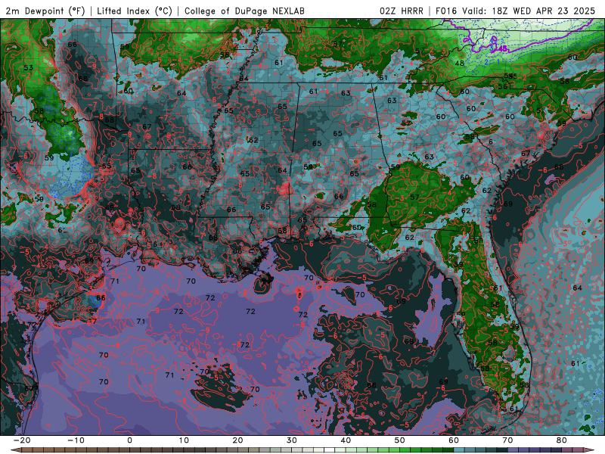The image size is (605, 454).
Task: Click the 10 label on the color scale
Action: (x=184, y=440)
